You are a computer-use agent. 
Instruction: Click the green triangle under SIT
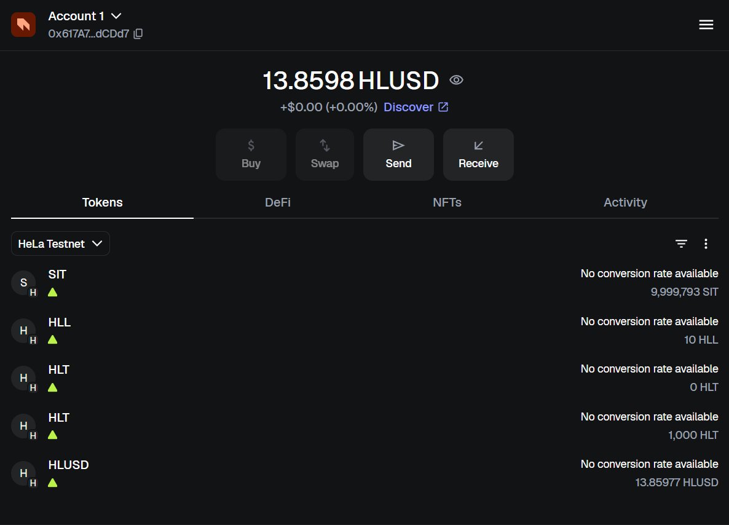coord(52,292)
